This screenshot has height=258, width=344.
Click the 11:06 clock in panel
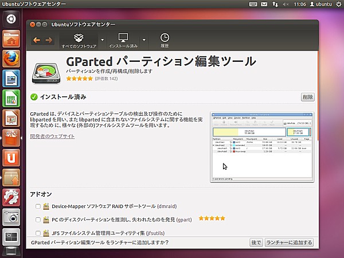click(x=300, y=4)
